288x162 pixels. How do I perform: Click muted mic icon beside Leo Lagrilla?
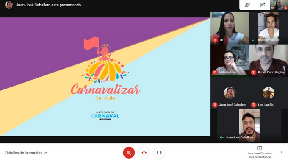coord(254,105)
